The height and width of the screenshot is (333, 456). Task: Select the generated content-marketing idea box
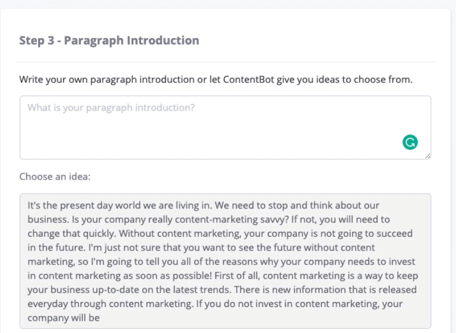(225, 261)
